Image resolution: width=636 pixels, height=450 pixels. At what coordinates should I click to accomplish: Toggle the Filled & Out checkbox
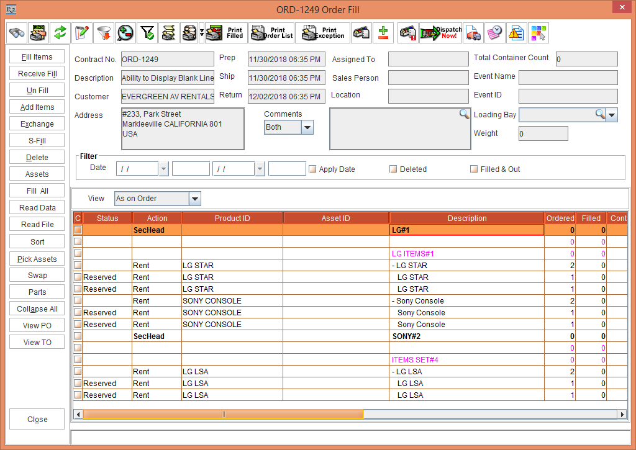(474, 169)
